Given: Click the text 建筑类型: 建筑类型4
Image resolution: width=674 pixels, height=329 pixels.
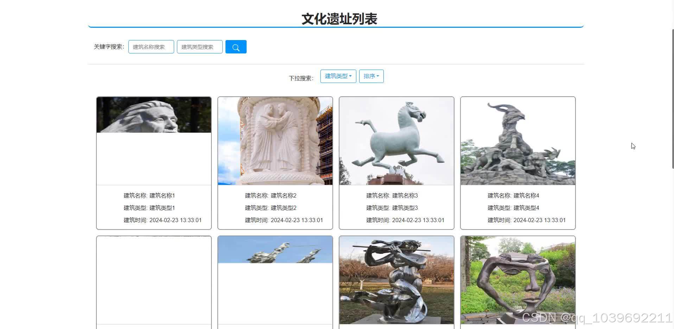Looking at the screenshot, I should coord(513,208).
